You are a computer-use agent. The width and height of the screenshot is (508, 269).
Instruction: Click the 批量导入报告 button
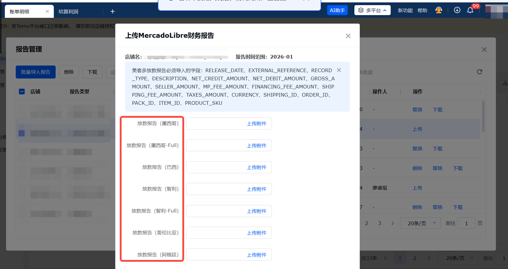click(x=36, y=72)
